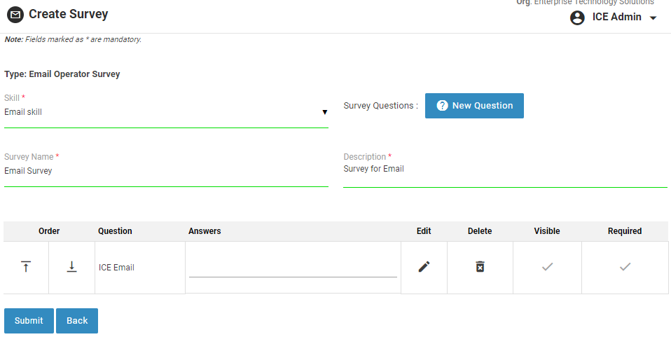This screenshot has width=671, height=358.
Task: Click the envelope icon beside Create Survey
Action: point(15,14)
